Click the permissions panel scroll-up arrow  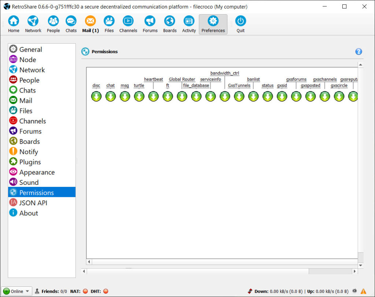point(360,65)
